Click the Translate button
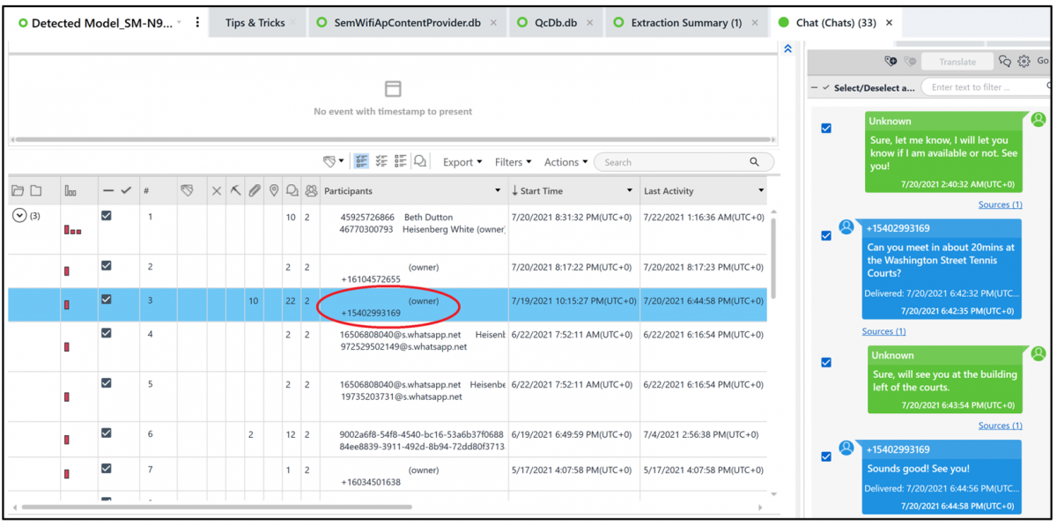Image resolution: width=1057 pixels, height=526 pixels. click(x=957, y=61)
